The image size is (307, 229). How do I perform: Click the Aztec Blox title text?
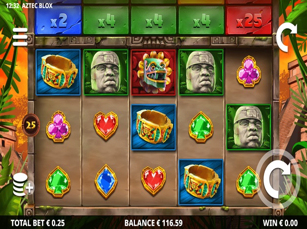click(x=37, y=6)
